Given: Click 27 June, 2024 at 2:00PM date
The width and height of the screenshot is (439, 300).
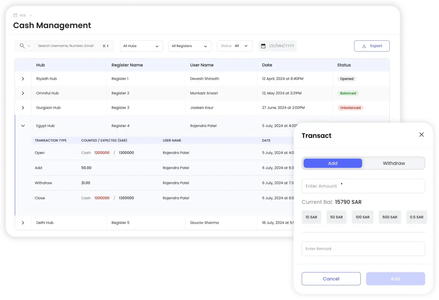Looking at the screenshot, I should tap(283, 108).
